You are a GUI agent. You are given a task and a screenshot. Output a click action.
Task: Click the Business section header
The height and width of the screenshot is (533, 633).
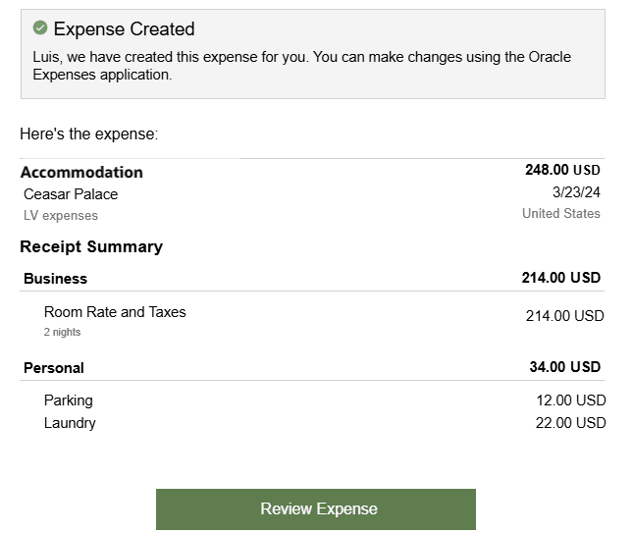[55, 279]
